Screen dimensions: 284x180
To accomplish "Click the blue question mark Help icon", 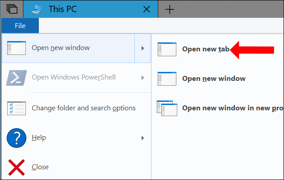I will point(17,138).
